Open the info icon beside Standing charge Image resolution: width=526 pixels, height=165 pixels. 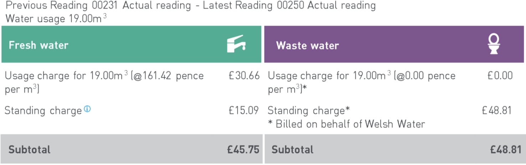(x=87, y=109)
